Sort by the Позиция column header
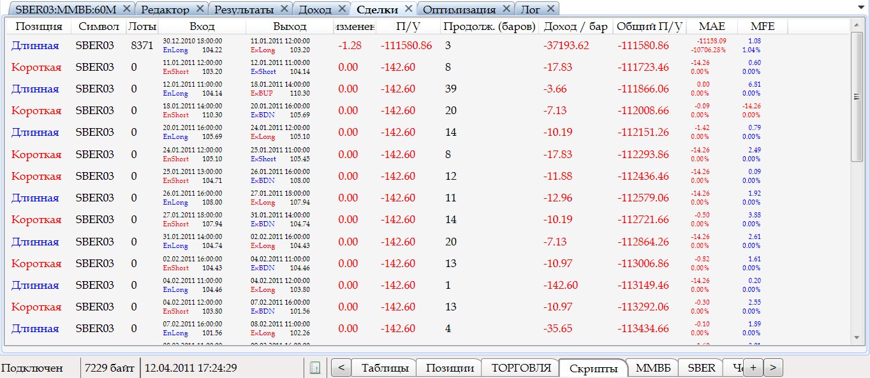This screenshot has width=870, height=378. point(38,26)
